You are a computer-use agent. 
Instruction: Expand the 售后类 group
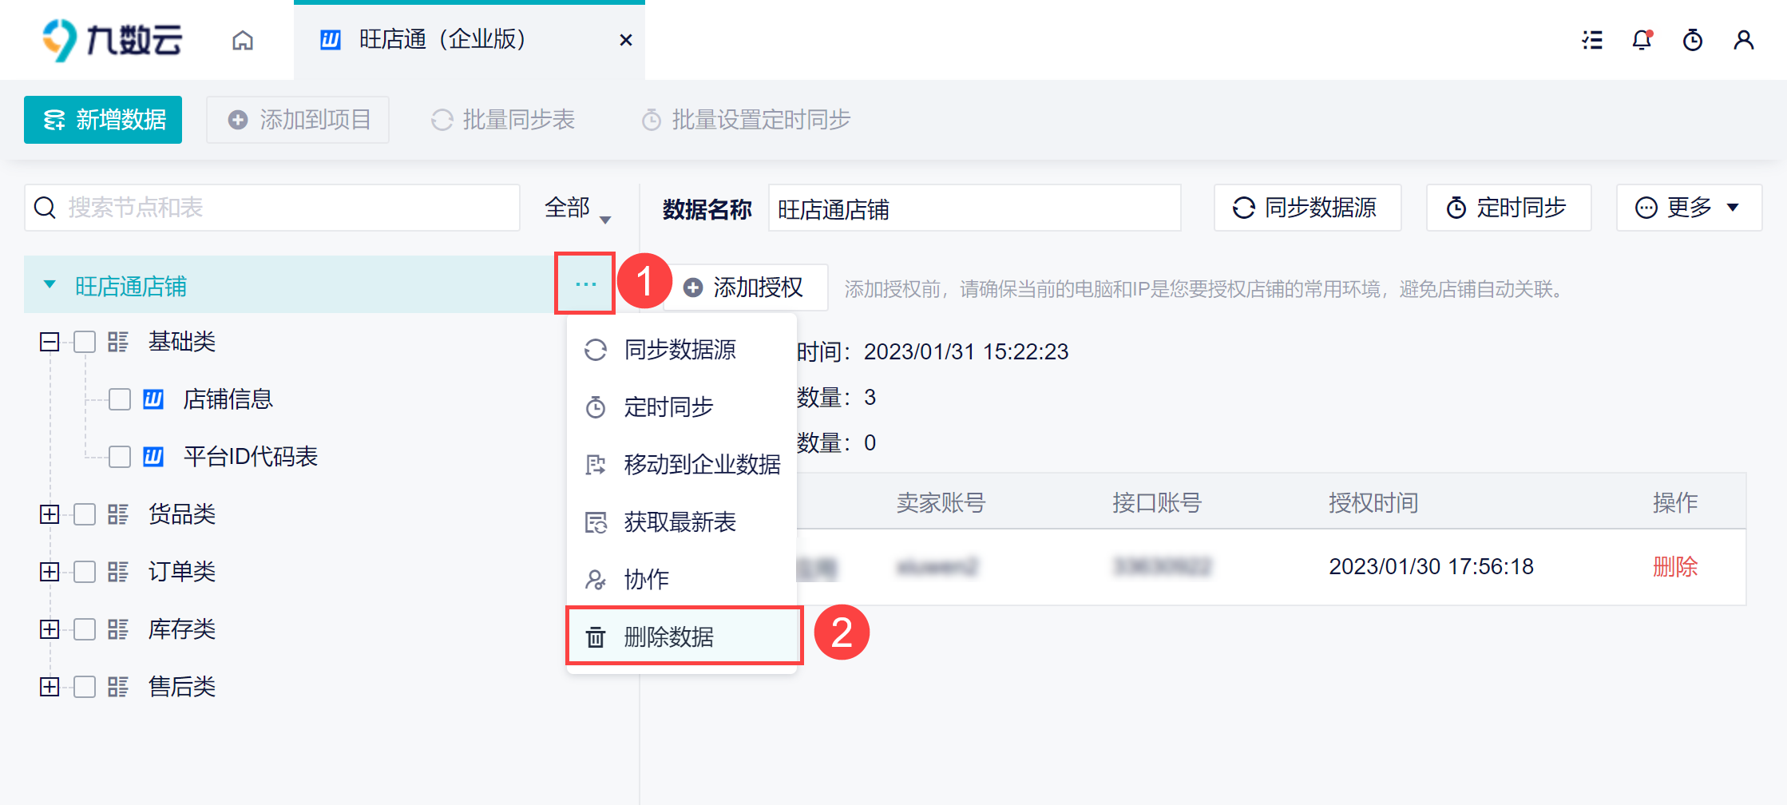coord(50,687)
